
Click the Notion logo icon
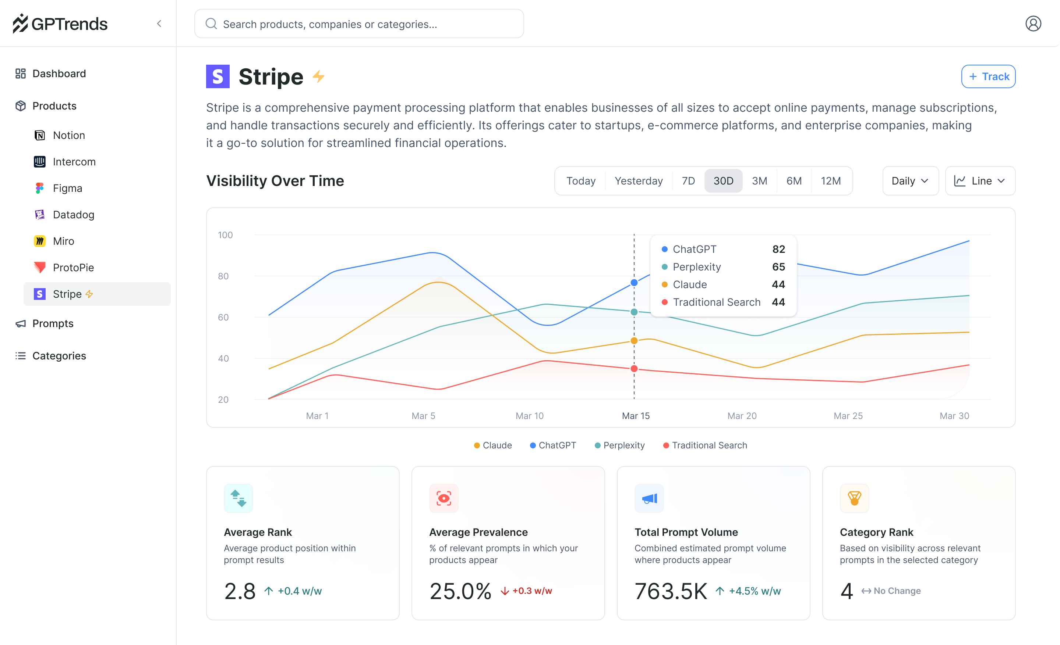40,135
